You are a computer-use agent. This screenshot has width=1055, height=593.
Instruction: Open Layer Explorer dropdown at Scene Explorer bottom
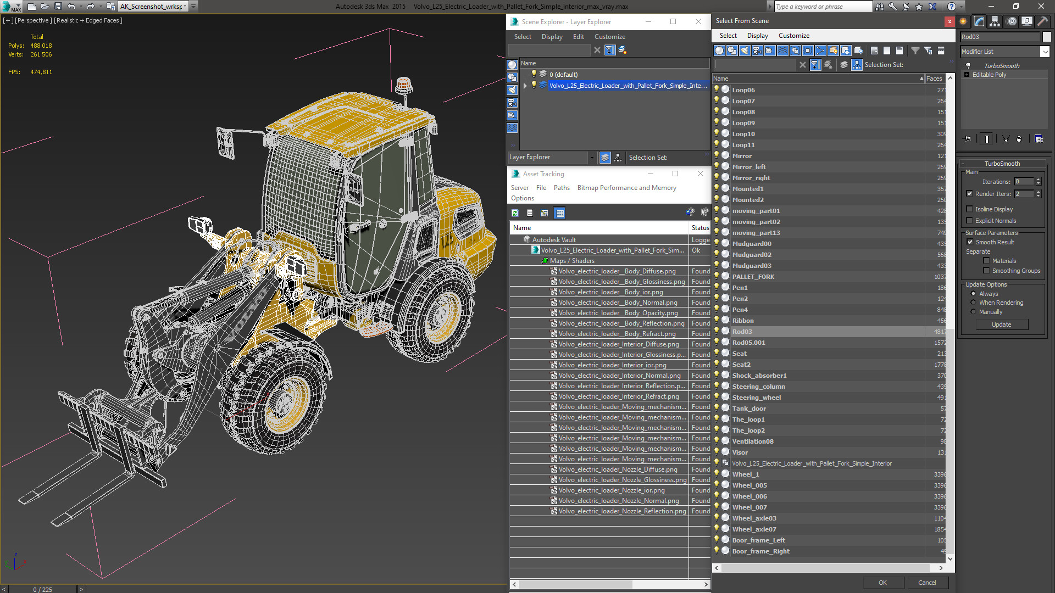pos(592,158)
